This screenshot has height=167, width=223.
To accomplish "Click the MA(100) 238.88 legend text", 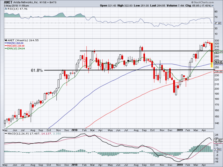I will pos(16,46).
